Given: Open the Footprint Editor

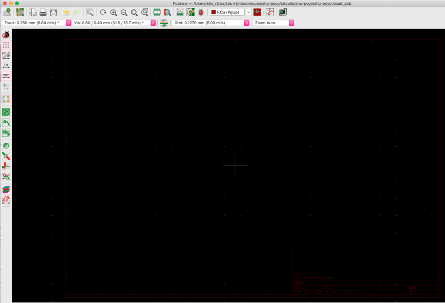Looking at the screenshot, I should tap(157, 12).
